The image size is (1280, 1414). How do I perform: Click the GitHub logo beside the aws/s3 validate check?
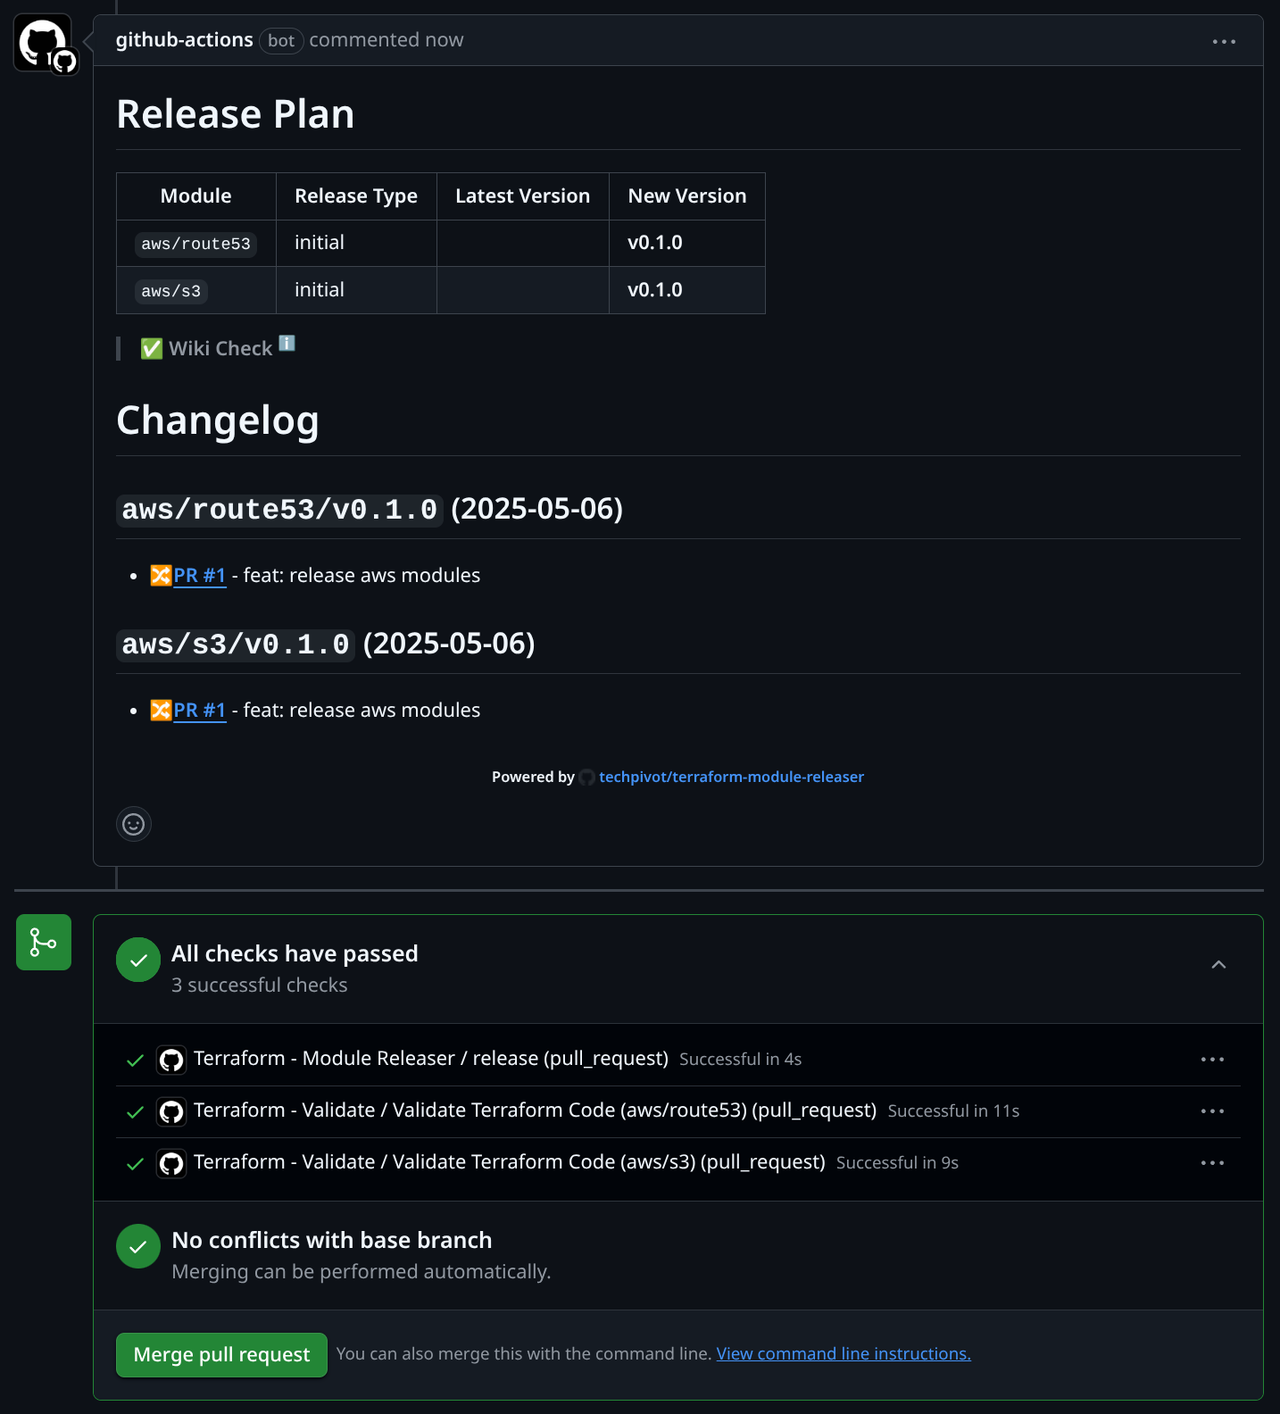click(171, 1163)
